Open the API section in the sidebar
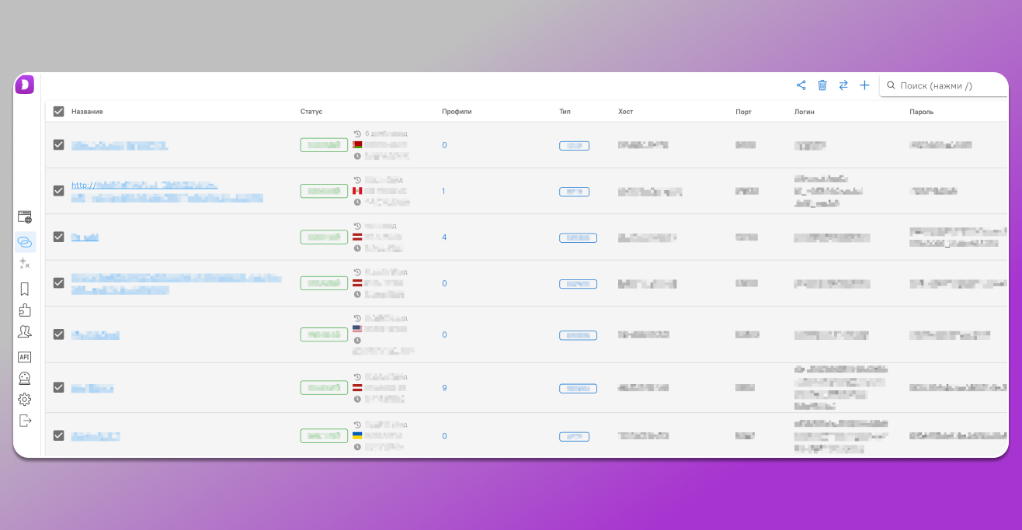1022x530 pixels. [25, 357]
